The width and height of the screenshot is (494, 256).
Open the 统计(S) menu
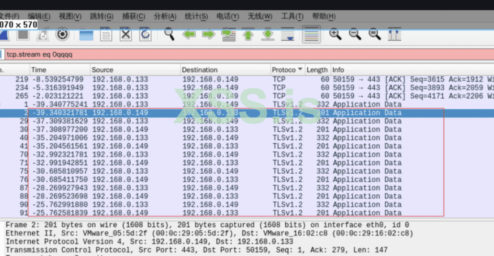(196, 16)
